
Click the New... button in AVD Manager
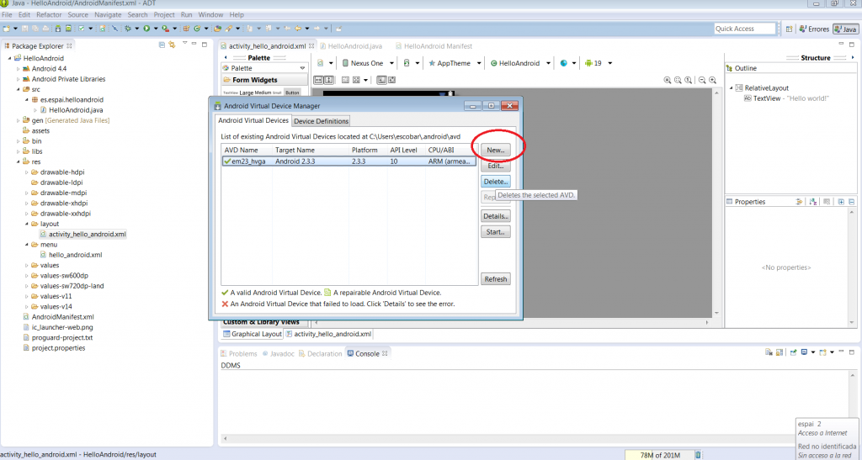point(496,149)
